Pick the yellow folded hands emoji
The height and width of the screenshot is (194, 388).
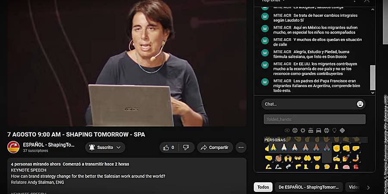pos(273,148)
